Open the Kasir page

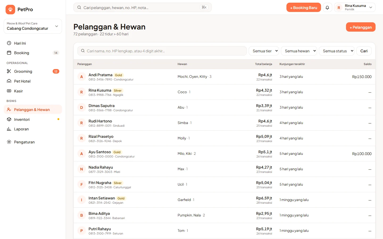33,91
